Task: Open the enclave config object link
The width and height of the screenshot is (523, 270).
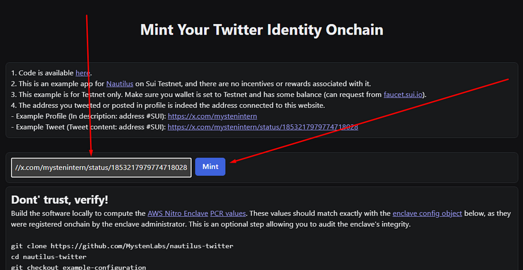Action: point(427,213)
